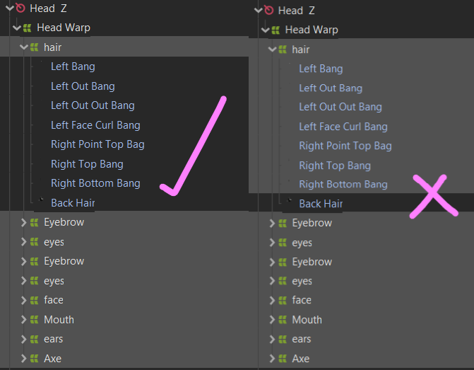Click the 'Head Z' label in left panel
The image size is (474, 370).
point(48,8)
